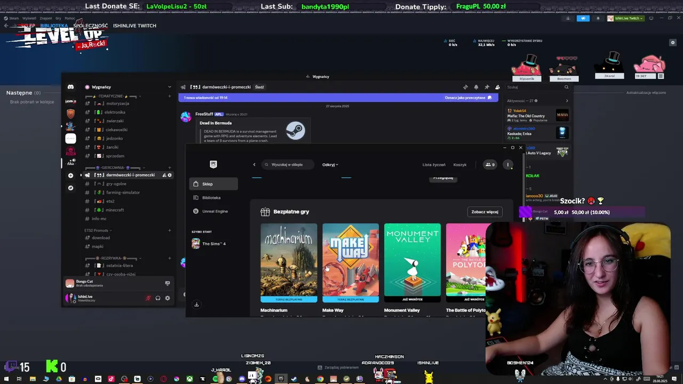Open gry-ogolne Discord channel
Screen dimensions: 683x384
coord(128,183)
